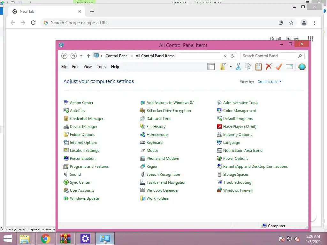Open a new Chrome tab with plus
The image size is (327, 245).
click(x=92, y=11)
